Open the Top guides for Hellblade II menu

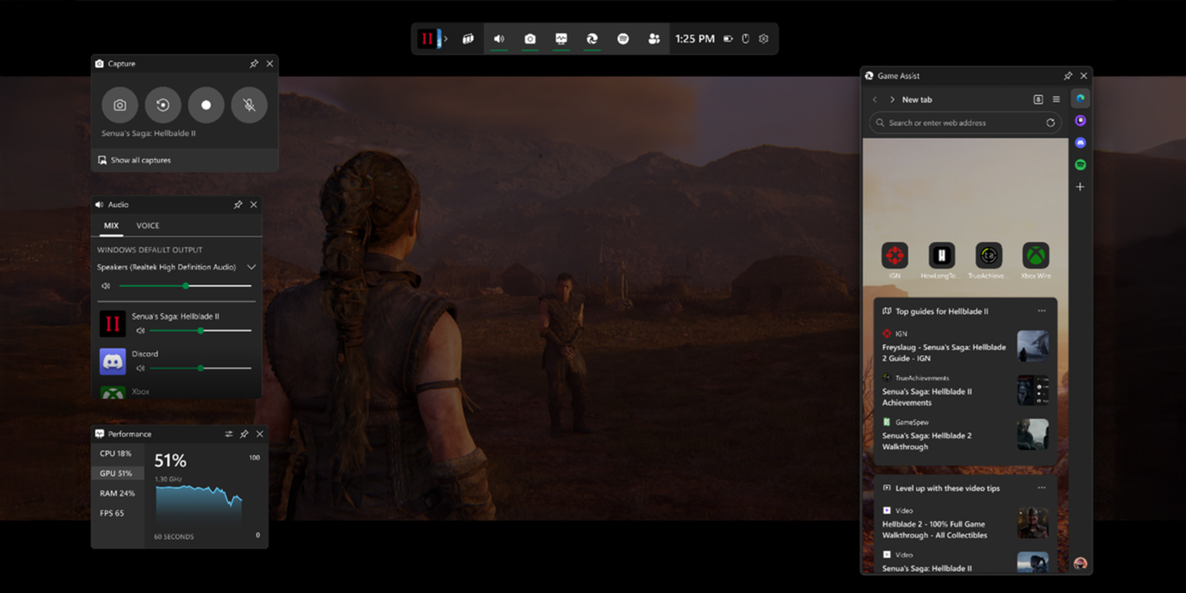click(x=1041, y=311)
